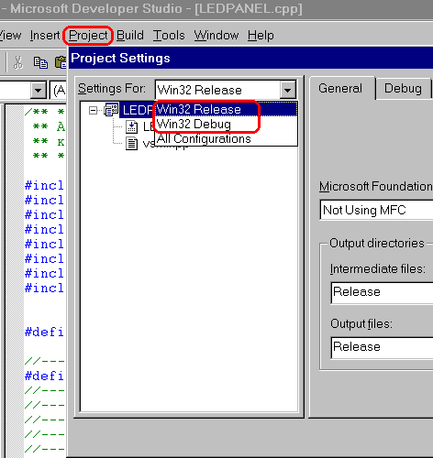Open the Tools menu

tap(169, 36)
